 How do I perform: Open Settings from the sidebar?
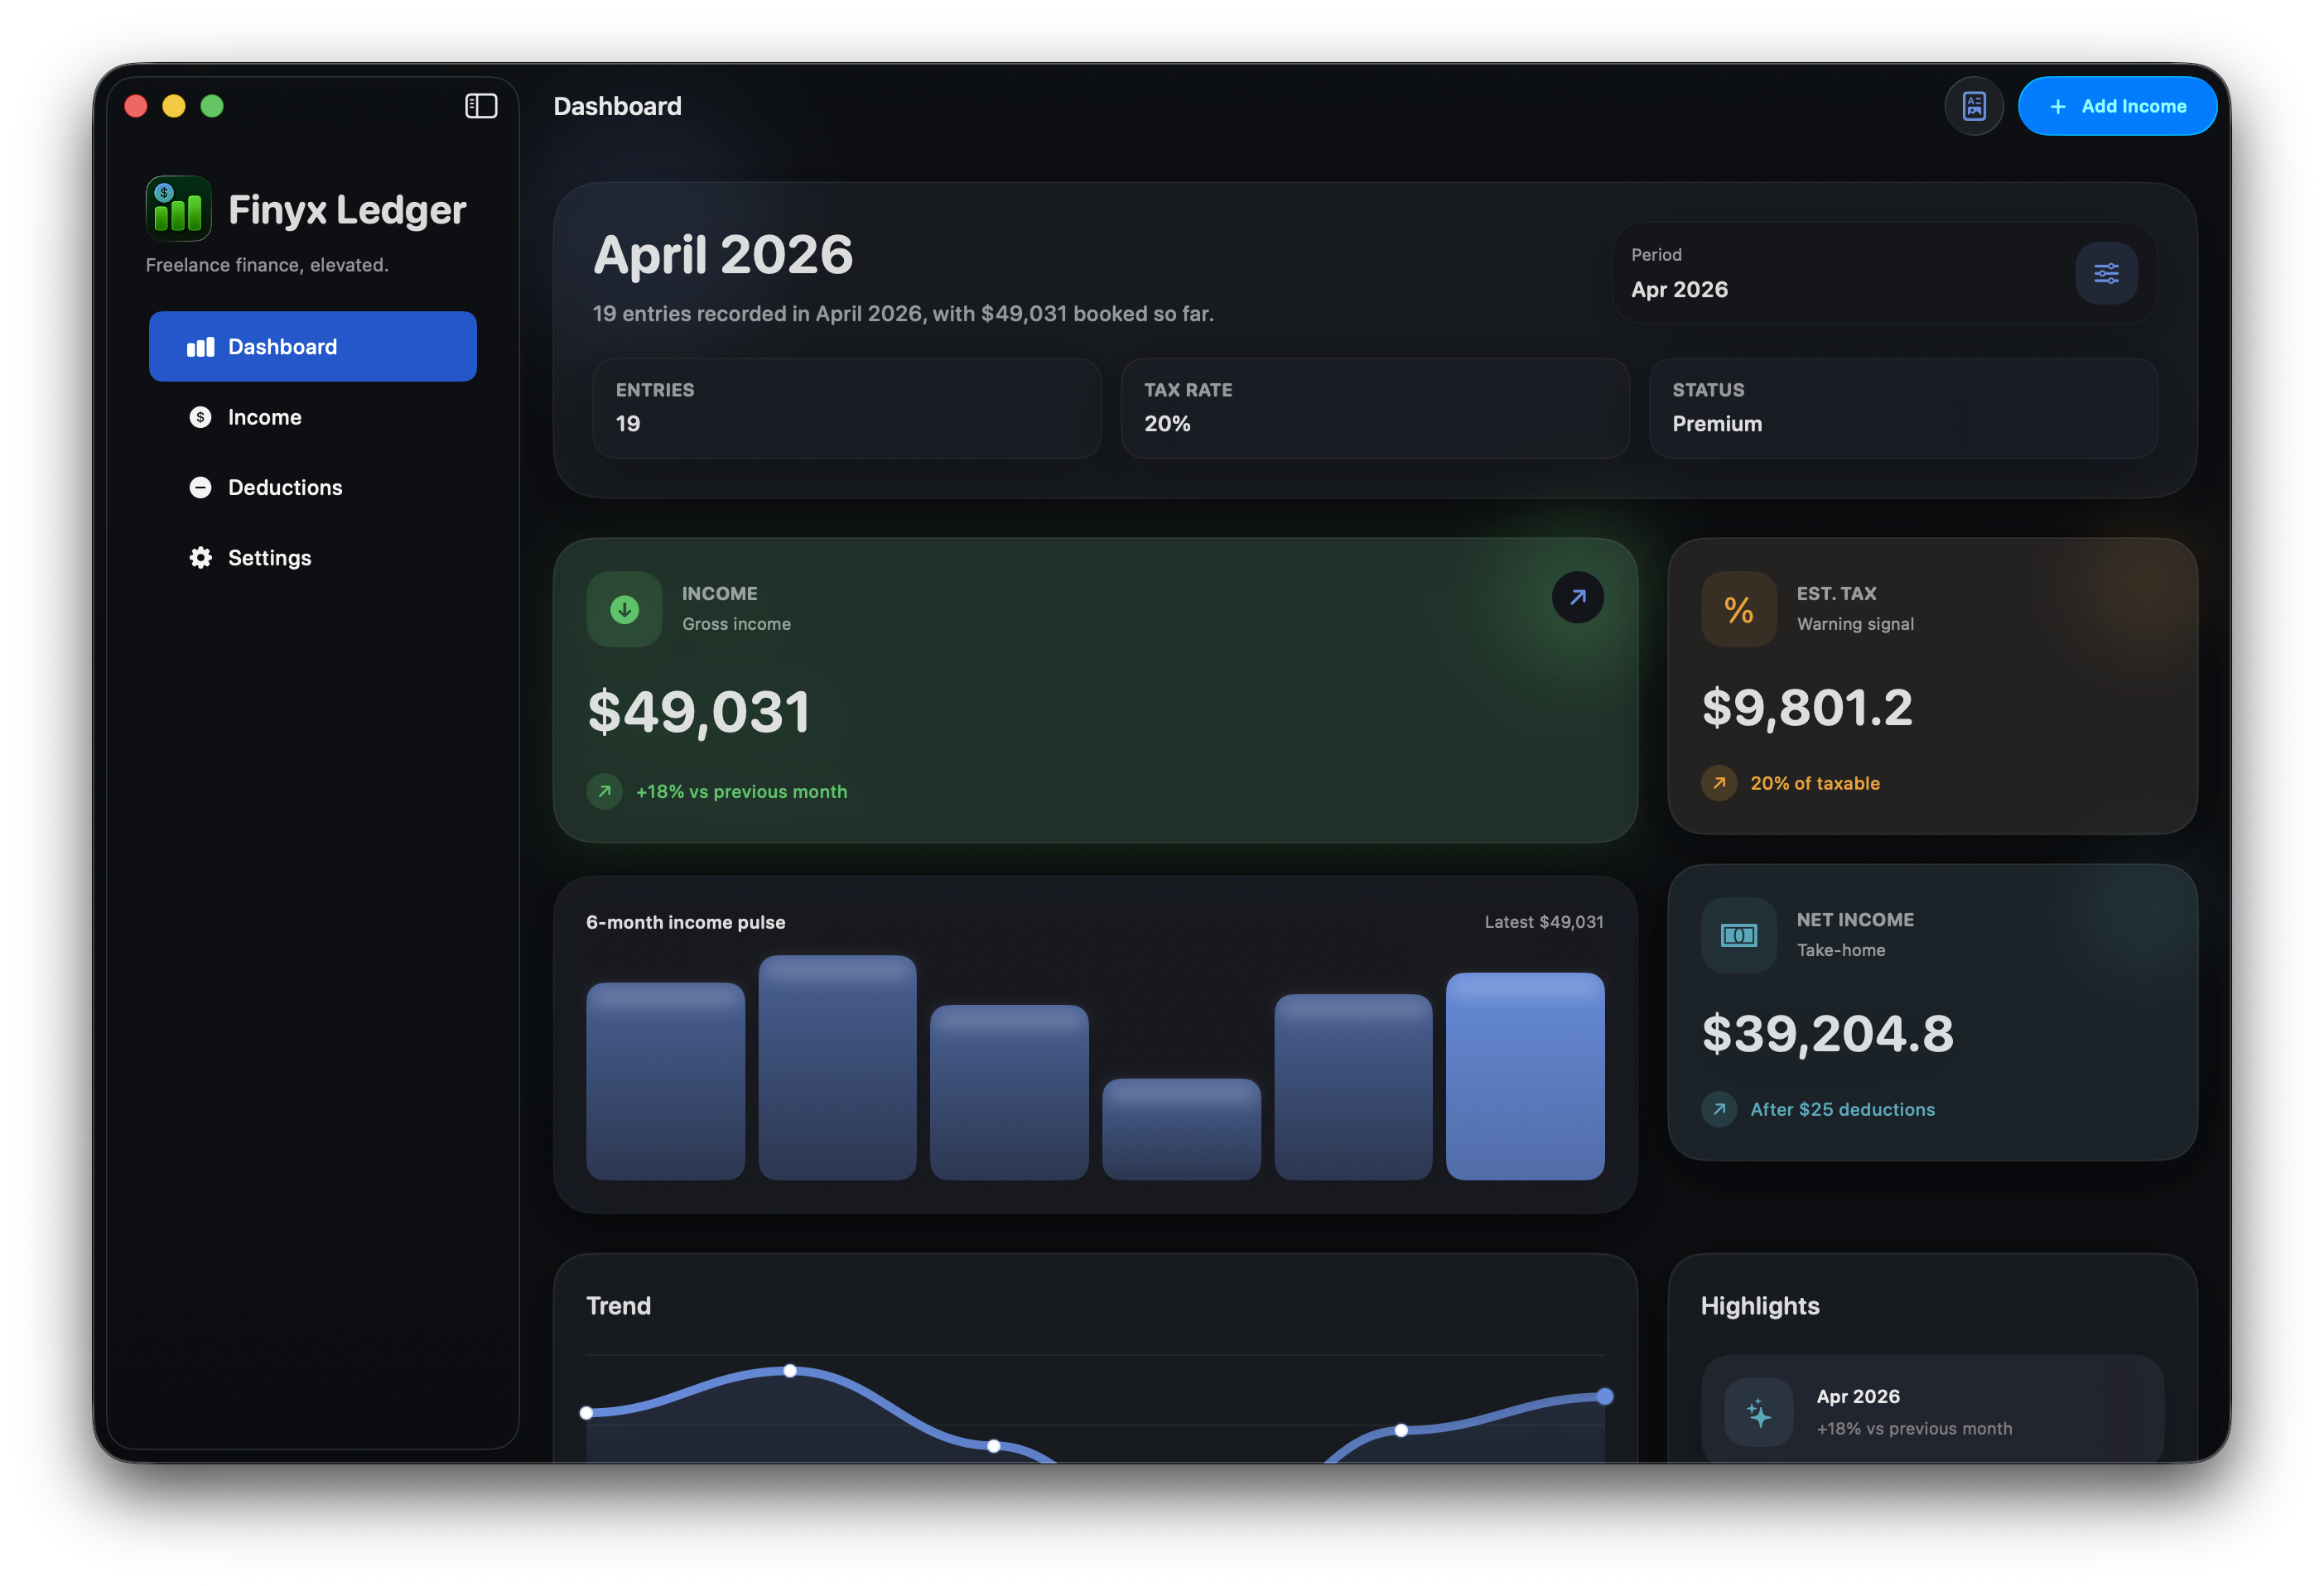click(x=313, y=558)
